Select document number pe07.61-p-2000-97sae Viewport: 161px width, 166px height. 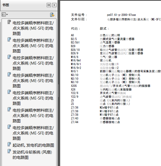[121, 15]
